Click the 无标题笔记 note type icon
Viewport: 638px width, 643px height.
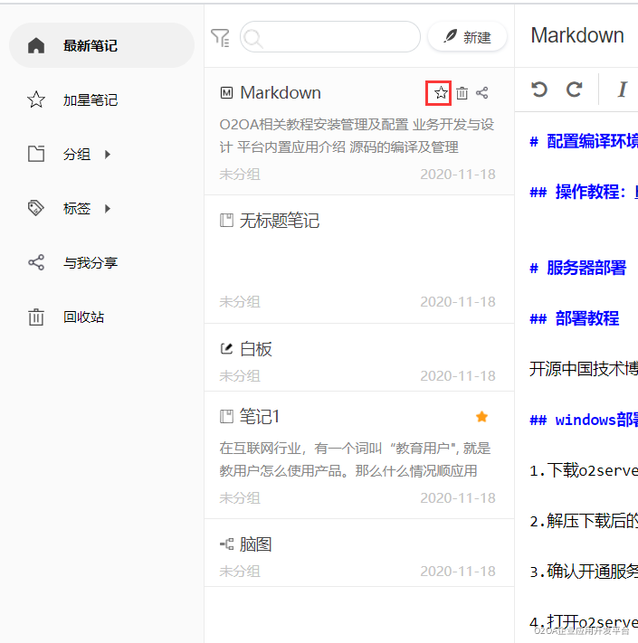226,220
